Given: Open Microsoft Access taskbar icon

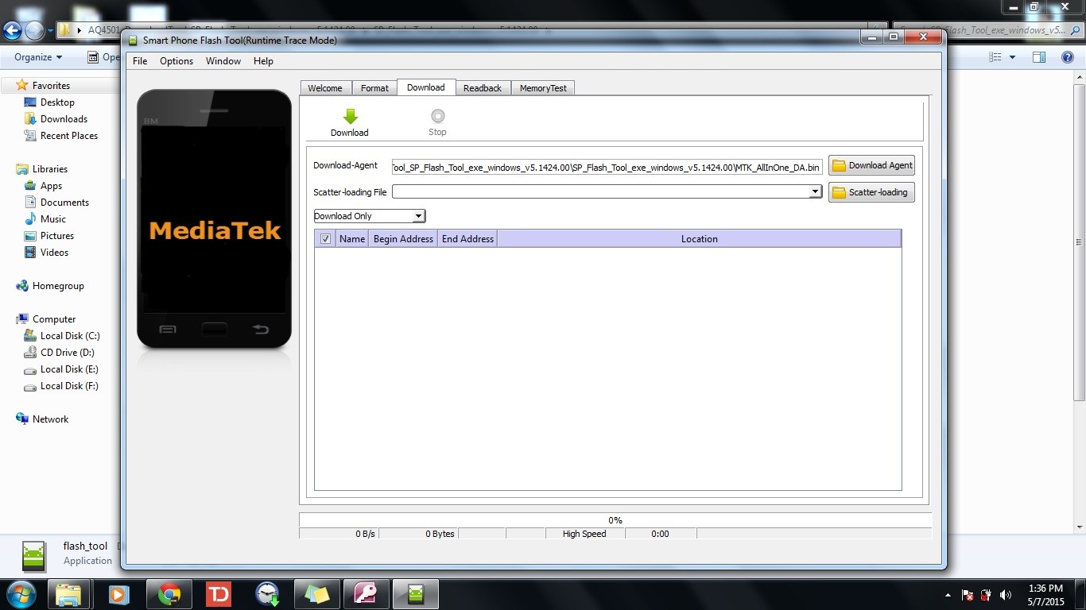Looking at the screenshot, I should pos(366,594).
